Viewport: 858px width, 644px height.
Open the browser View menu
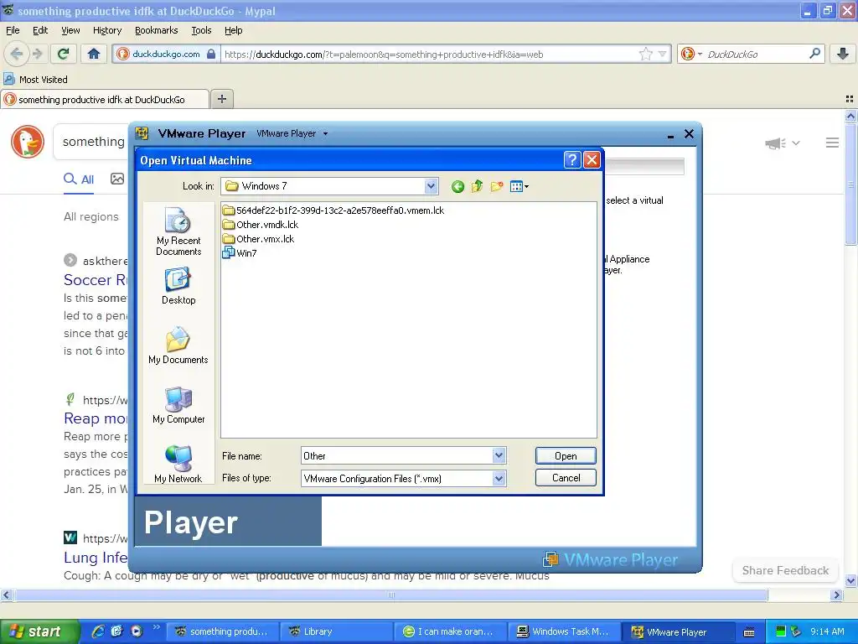coord(70,31)
